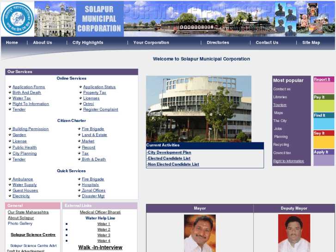
Task: Open the Record link
Action: pos(88,148)
